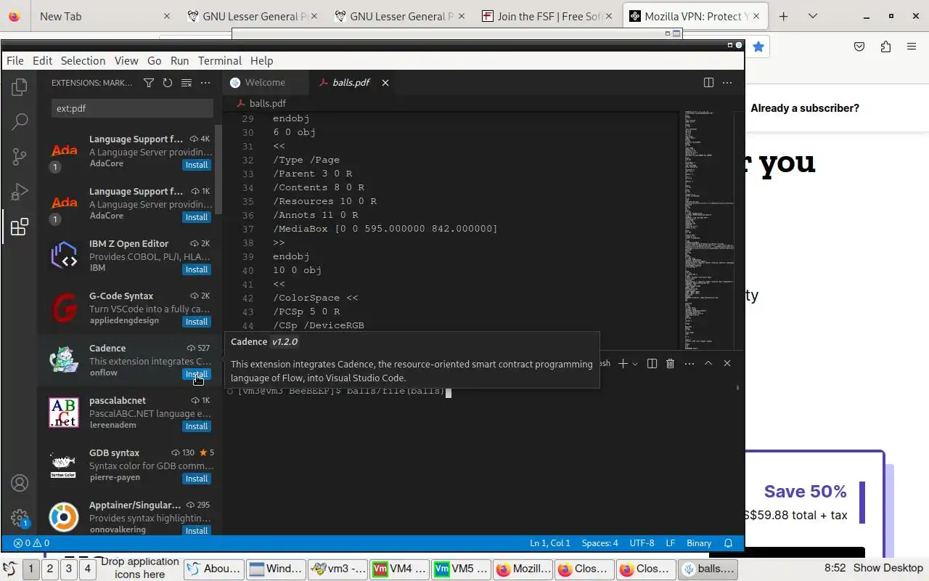Clear extensions search results icon

187,83
